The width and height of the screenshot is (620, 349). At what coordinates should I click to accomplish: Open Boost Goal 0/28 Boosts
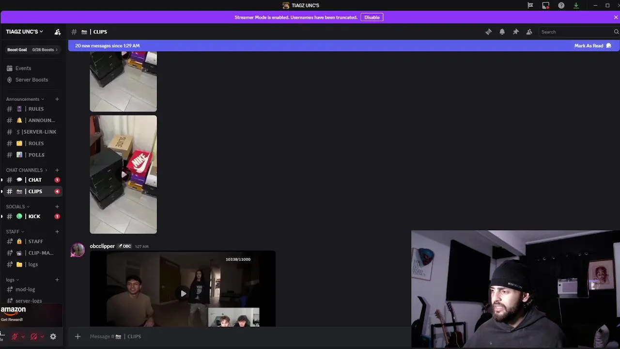(x=32, y=49)
